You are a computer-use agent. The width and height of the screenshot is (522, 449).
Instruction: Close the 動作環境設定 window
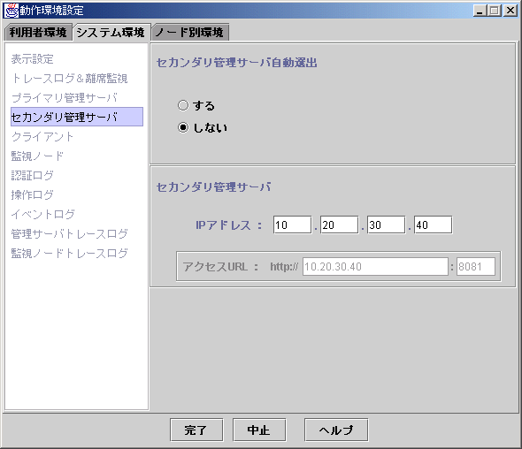(x=510, y=11)
